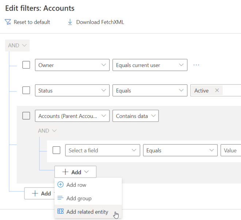
Task: Toggle checkbox beside Select a field
Action: point(56,150)
